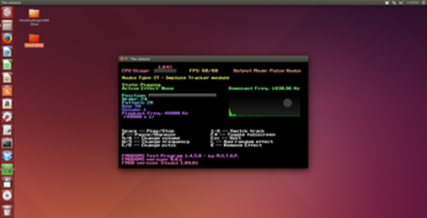Select the green running-app launcher icon
This screenshot has width=427, height=218.
pyautogui.click(x=7, y=169)
